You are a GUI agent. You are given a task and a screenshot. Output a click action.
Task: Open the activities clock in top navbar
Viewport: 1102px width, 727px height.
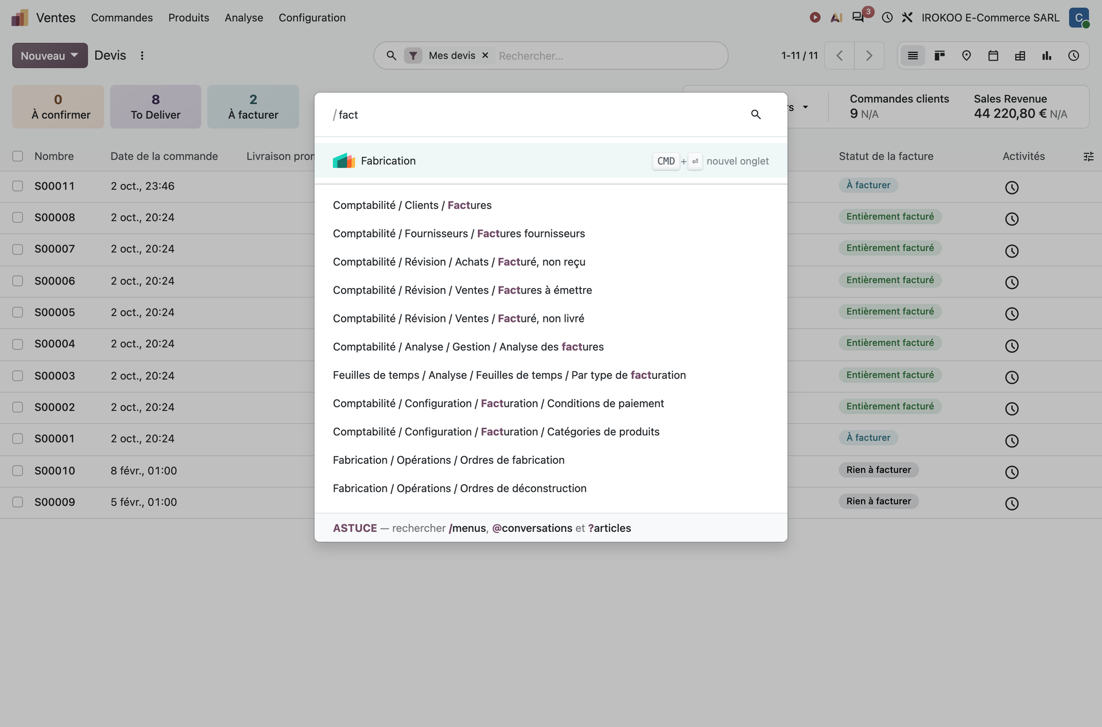(x=887, y=18)
